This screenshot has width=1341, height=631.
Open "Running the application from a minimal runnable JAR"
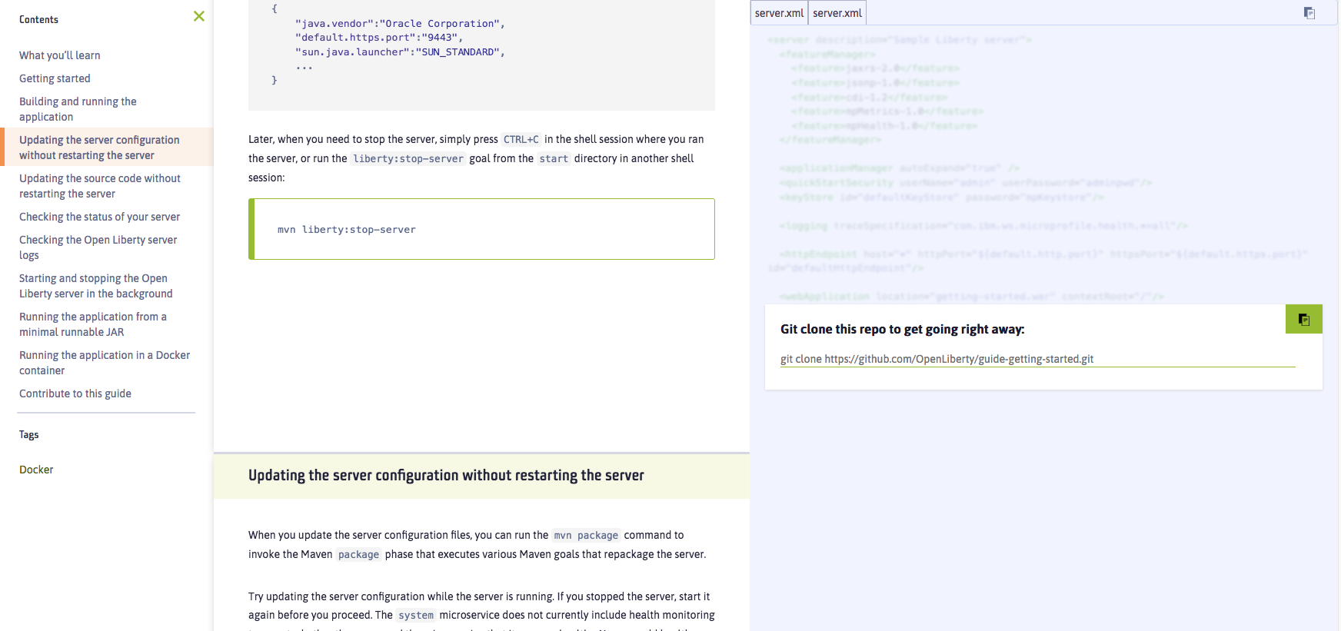(x=93, y=324)
